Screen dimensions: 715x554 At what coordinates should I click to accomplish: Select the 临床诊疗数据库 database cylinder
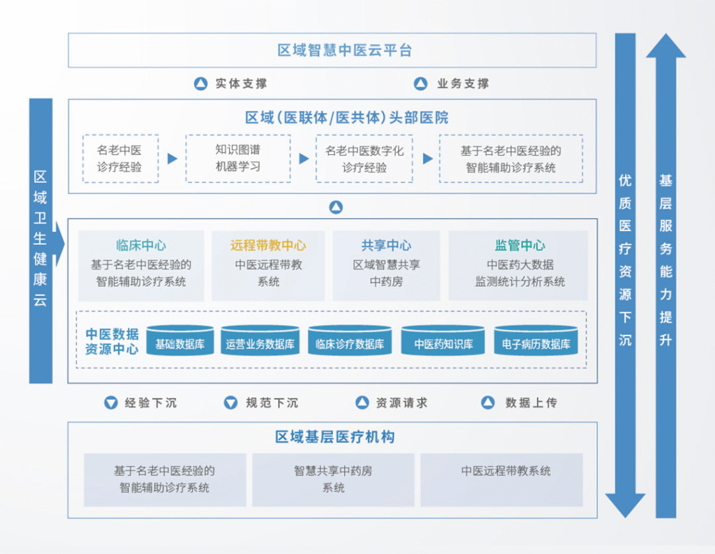point(350,340)
